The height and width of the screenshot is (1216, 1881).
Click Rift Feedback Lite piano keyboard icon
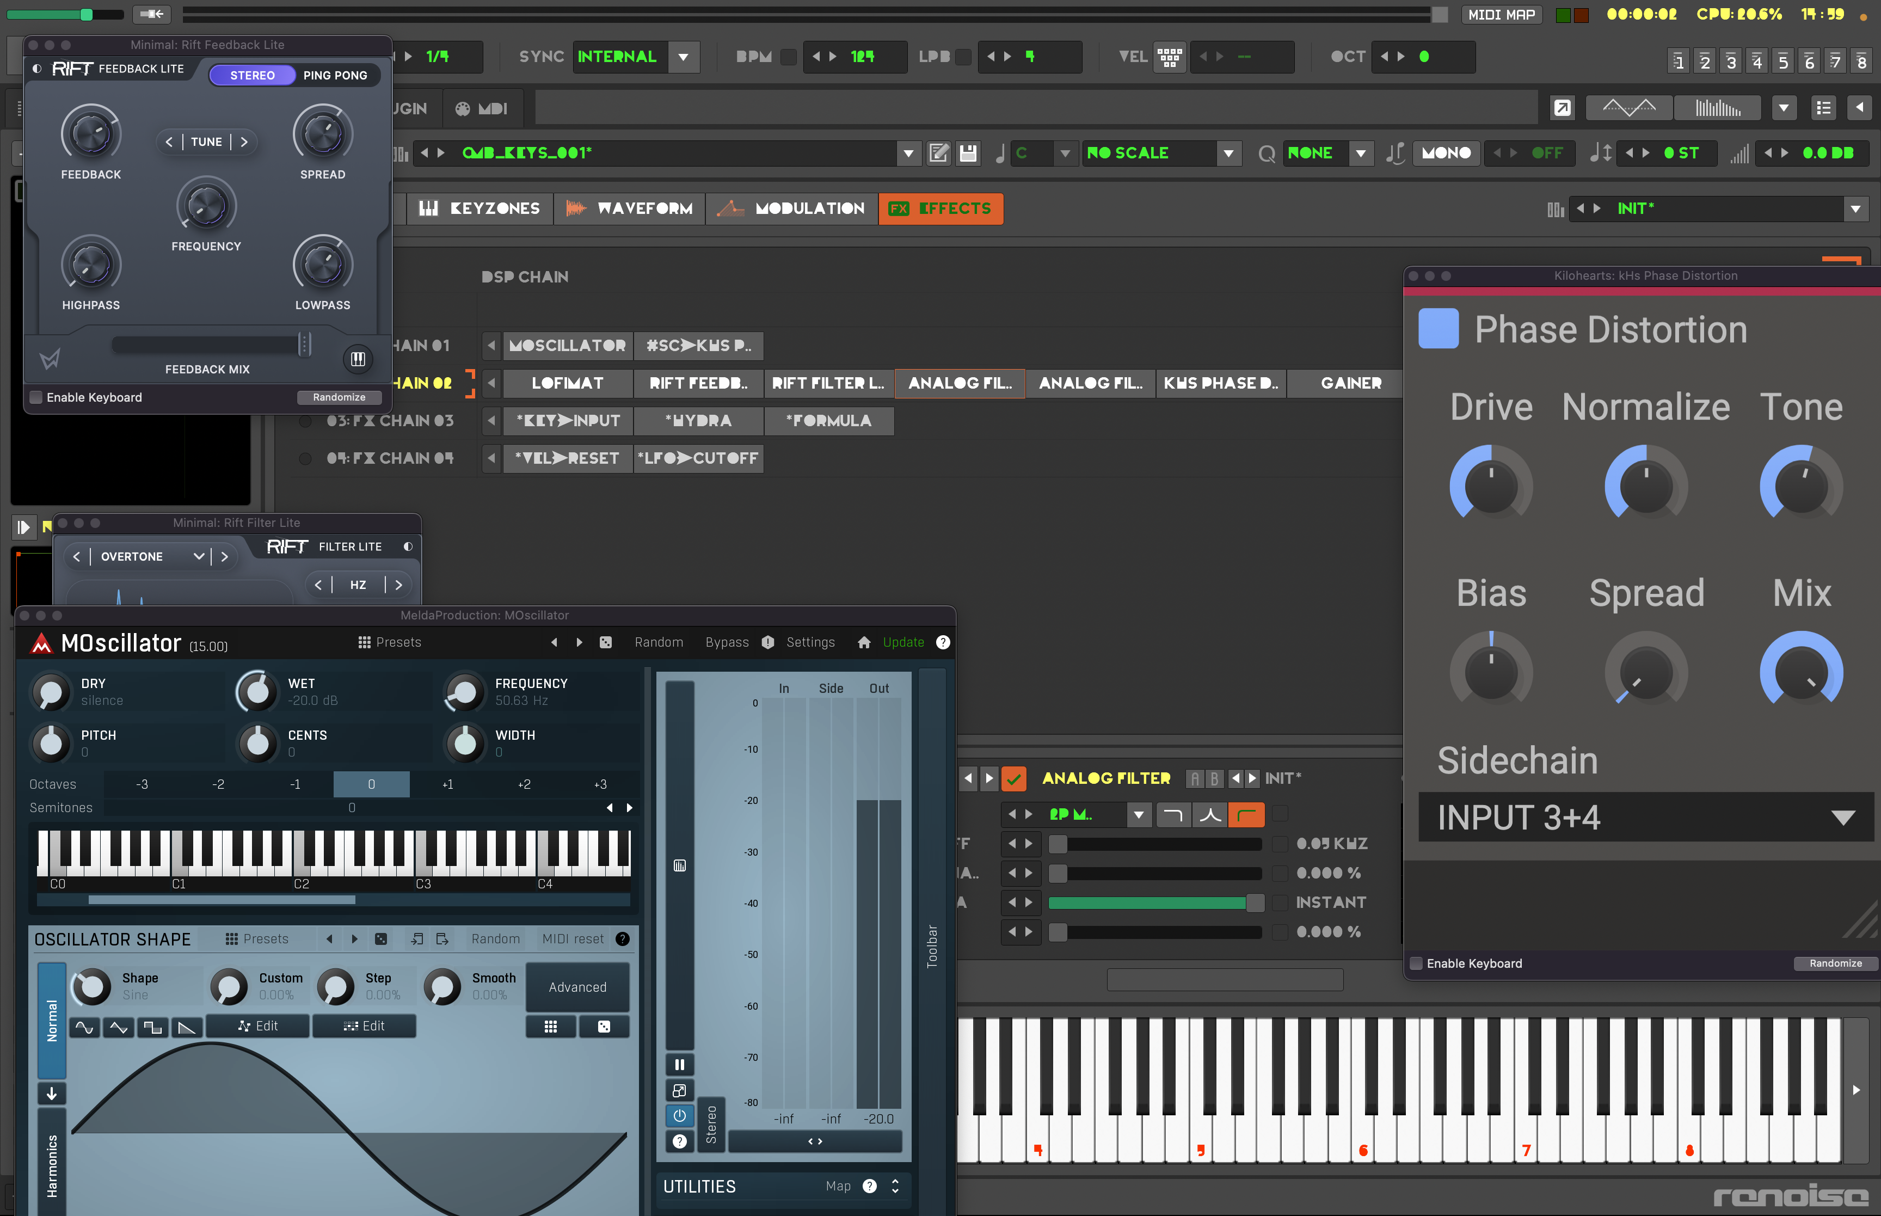tap(358, 359)
